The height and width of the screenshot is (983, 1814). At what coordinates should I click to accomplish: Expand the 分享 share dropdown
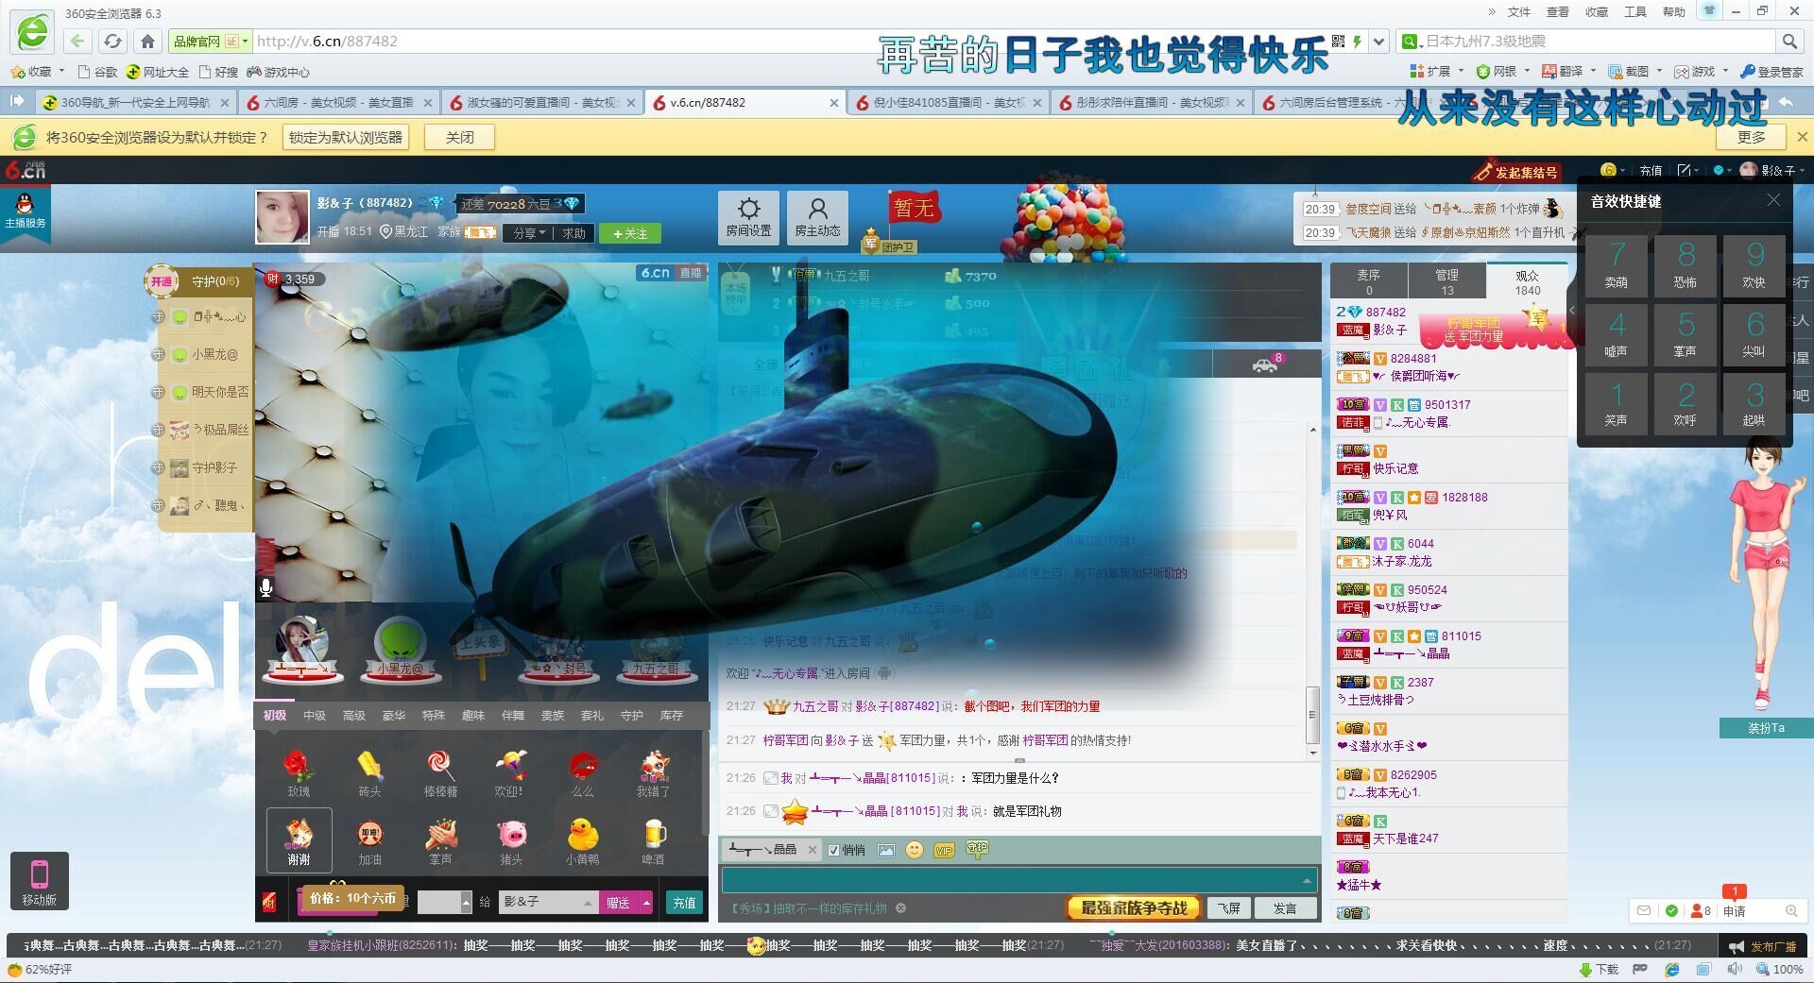tap(528, 233)
